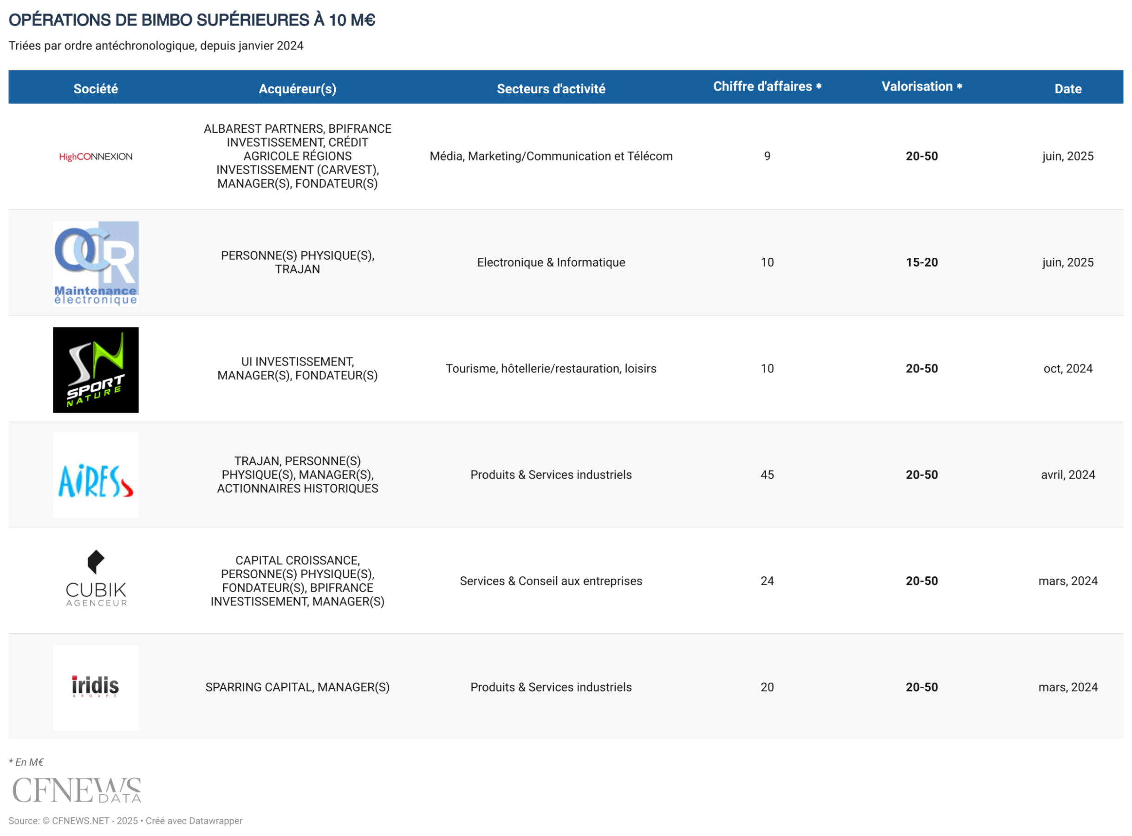Select date 'avril, 2024'
This screenshot has height=836, width=1132.
point(1068,475)
